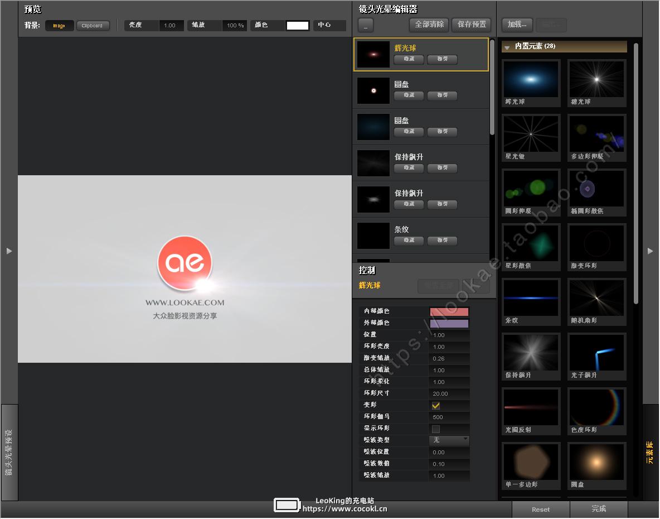Open the 噪波类型 dropdown
660x519 pixels.
click(x=449, y=440)
